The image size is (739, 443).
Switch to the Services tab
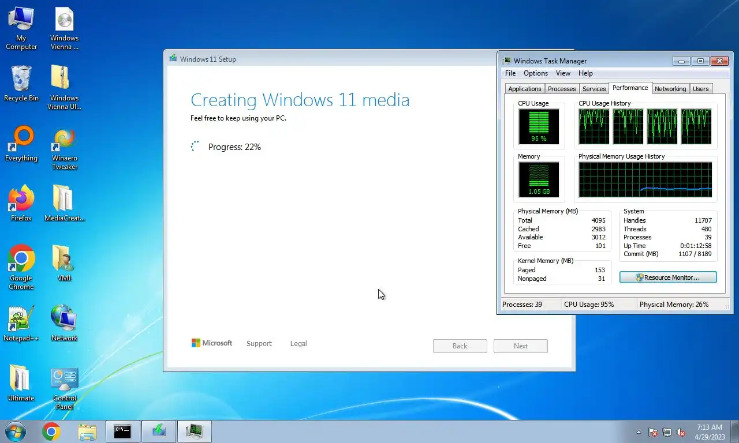pyautogui.click(x=594, y=89)
